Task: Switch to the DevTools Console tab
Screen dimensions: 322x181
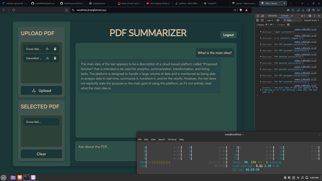Action: [x=284, y=16]
